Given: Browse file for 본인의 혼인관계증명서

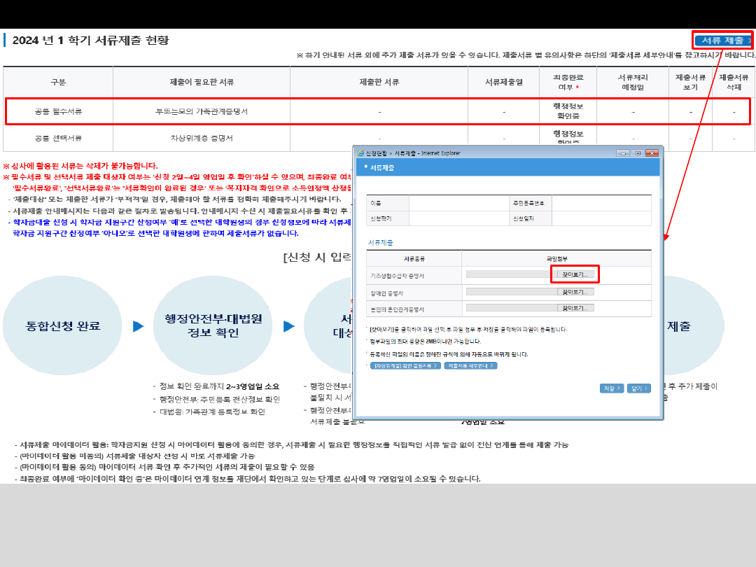Looking at the screenshot, I should [x=575, y=308].
